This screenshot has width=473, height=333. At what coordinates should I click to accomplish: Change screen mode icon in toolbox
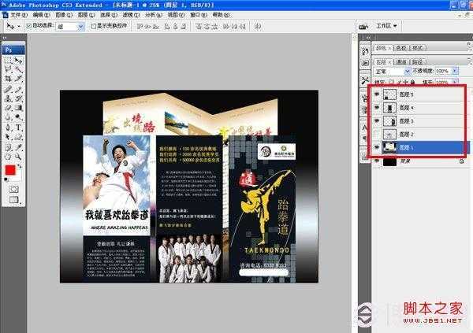(13, 200)
